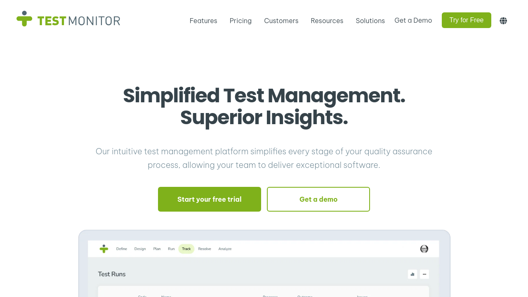Open the Analyze tab in preview

click(x=225, y=249)
